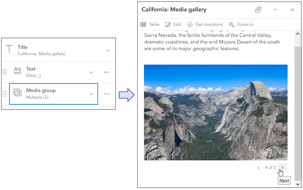Open the Table view
This screenshot has height=190, width=303.
point(150,24)
